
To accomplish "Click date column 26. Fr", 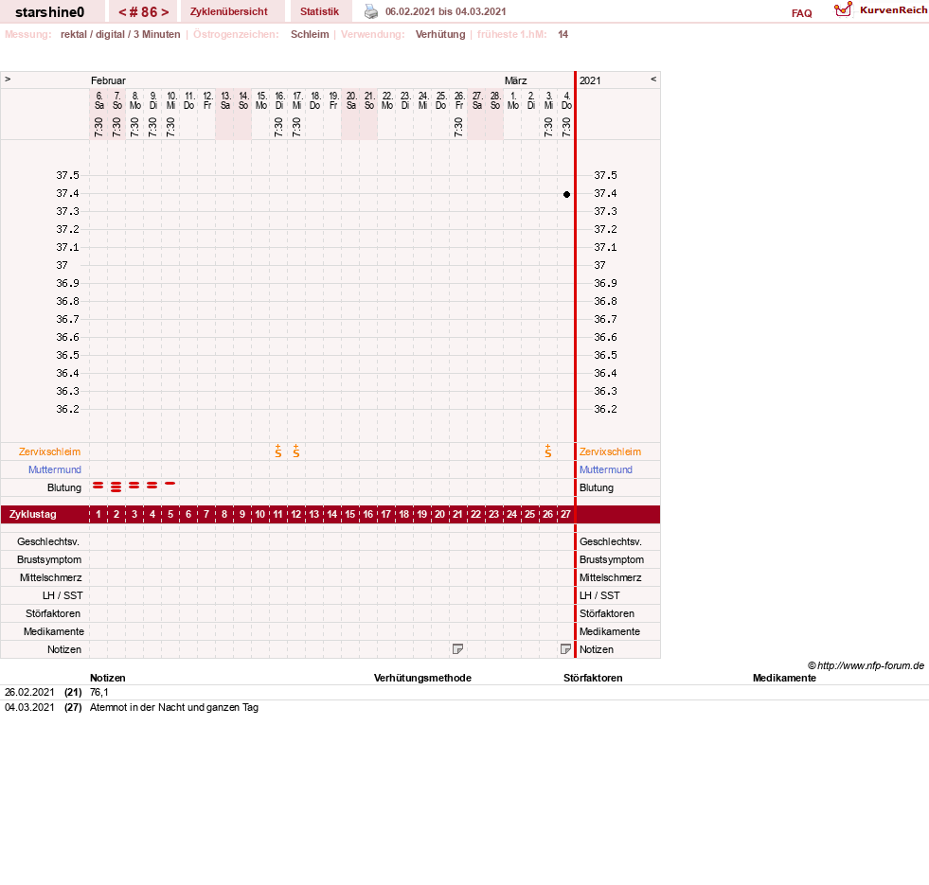I will coord(458,100).
